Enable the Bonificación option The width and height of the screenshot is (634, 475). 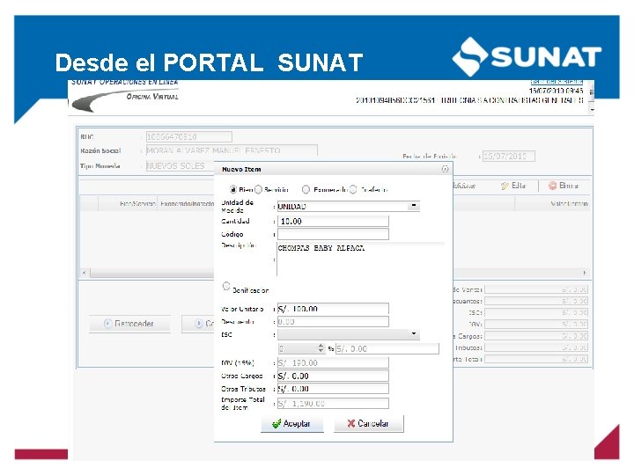point(226,286)
